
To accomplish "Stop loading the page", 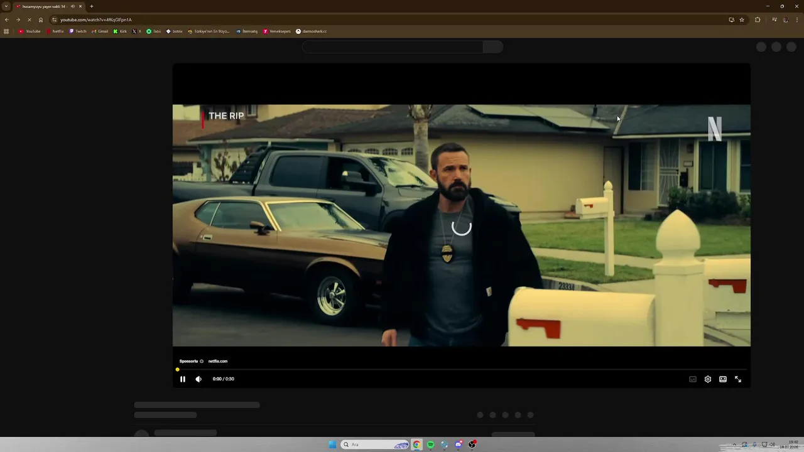I will (30, 19).
